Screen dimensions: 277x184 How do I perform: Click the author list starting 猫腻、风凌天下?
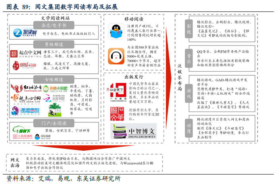point(67,66)
